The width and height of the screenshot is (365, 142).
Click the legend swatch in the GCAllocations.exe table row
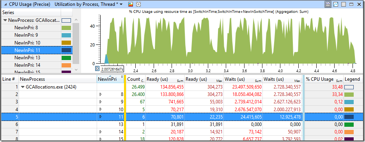[349, 87]
